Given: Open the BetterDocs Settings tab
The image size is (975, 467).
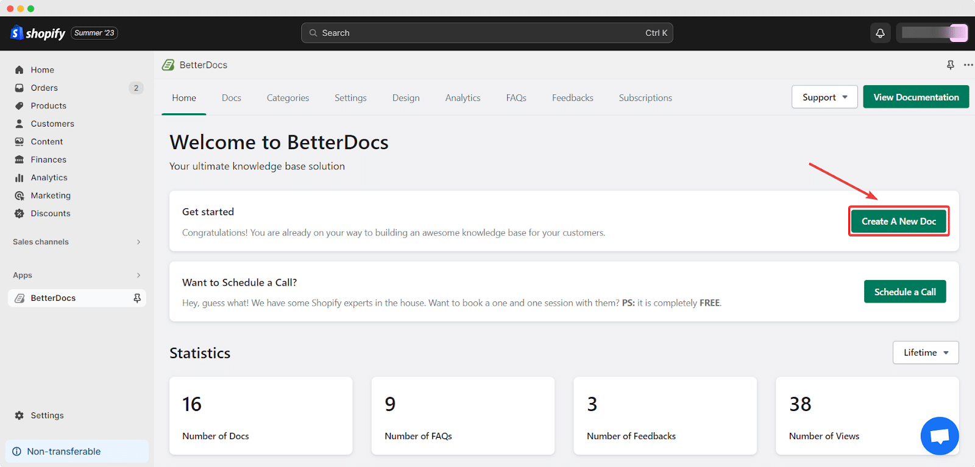Looking at the screenshot, I should tap(350, 98).
